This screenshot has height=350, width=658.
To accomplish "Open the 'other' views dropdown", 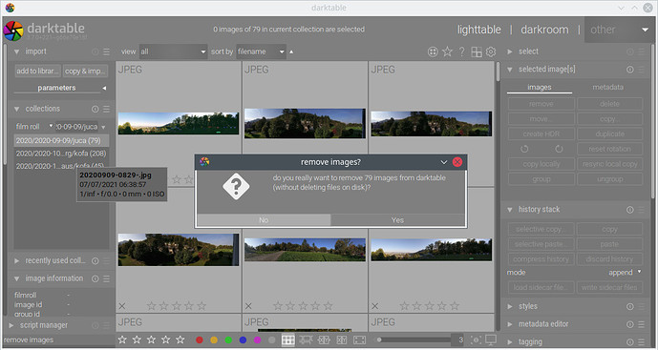I will (619, 30).
